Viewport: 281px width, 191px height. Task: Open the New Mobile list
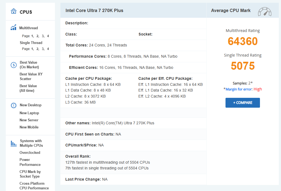click(x=29, y=127)
